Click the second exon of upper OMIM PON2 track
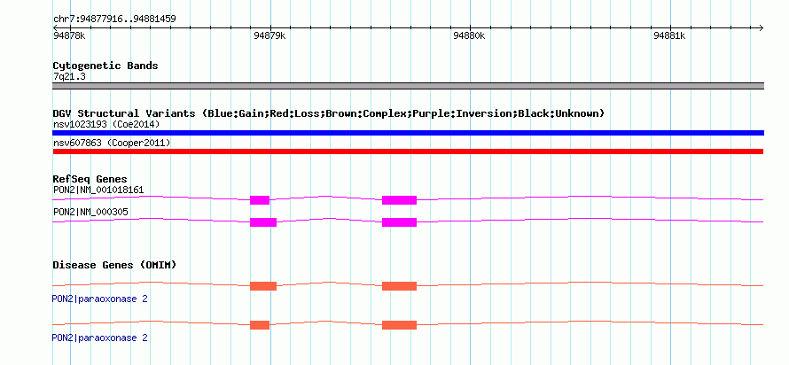The height and width of the screenshot is (365, 789). [400, 286]
